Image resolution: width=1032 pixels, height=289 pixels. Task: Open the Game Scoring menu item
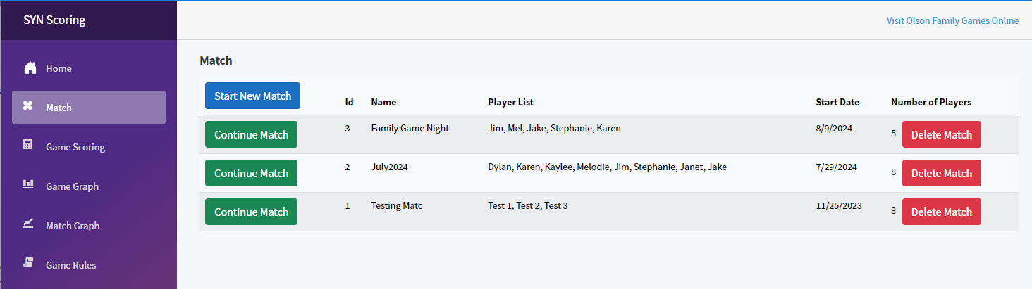point(75,147)
